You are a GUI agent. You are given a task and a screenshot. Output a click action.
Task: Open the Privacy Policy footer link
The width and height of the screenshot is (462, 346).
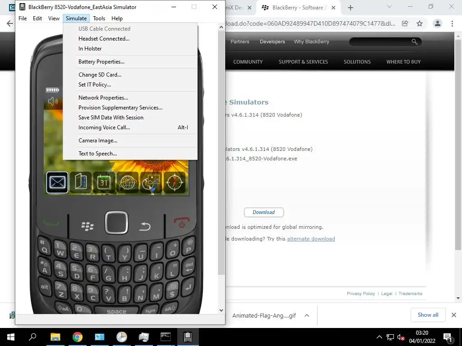click(360, 294)
